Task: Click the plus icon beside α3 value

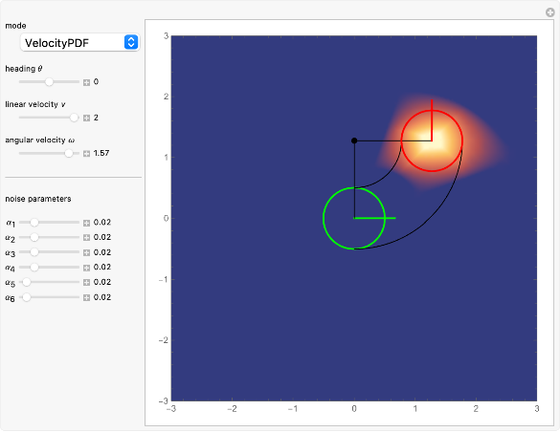Action: 86,252
